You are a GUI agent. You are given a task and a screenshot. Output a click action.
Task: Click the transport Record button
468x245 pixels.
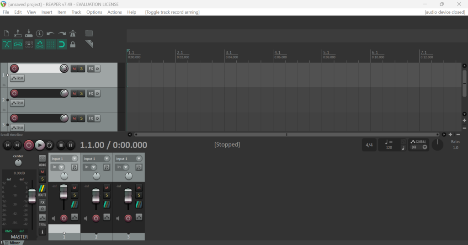pyautogui.click(x=29, y=145)
